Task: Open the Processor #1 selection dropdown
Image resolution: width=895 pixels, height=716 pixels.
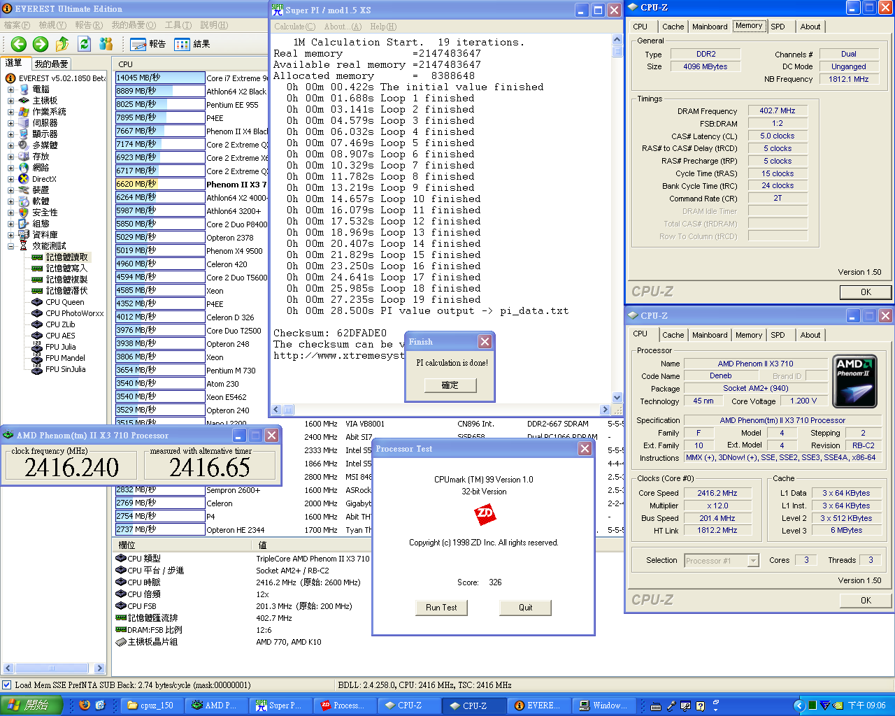Action: pos(753,561)
